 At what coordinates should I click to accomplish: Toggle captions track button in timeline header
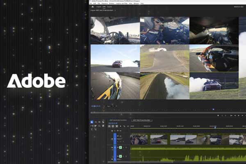[x=128, y=126]
